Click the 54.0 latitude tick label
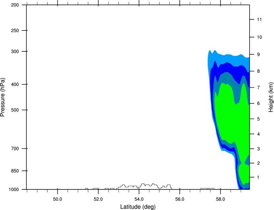Image resolution: width=274 pixels, height=210 pixels. [139, 199]
